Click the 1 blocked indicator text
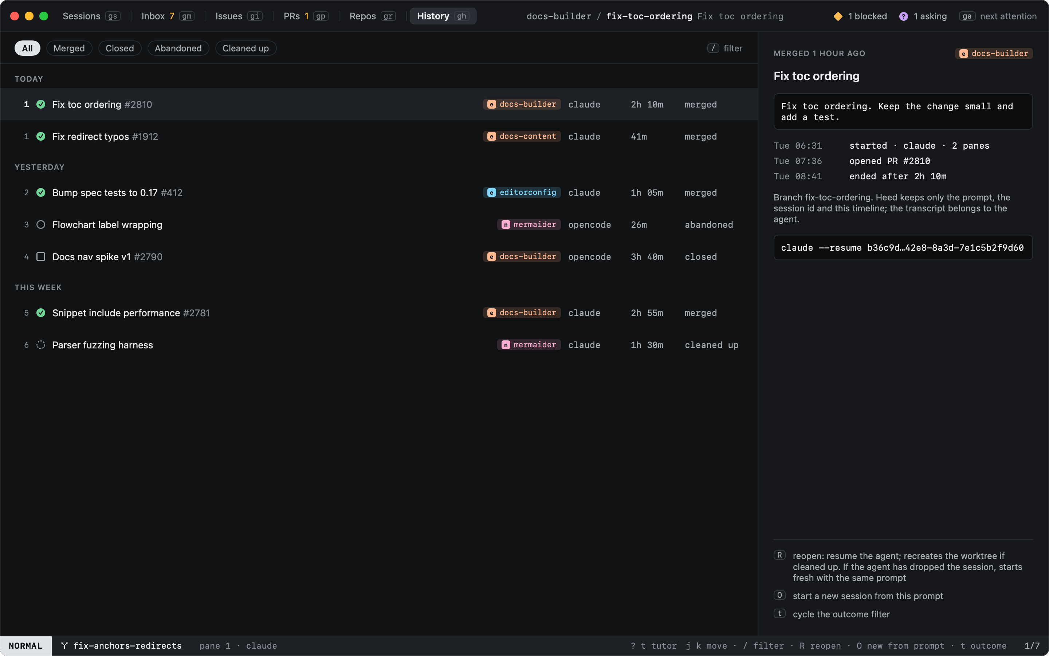This screenshot has height=656, width=1049. click(x=867, y=16)
